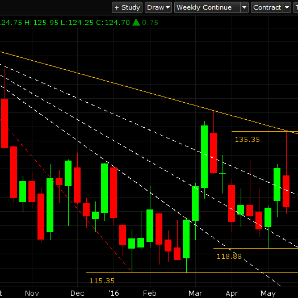298x298 pixels.
Task: Click the Dec axis label
Action: click(x=77, y=293)
